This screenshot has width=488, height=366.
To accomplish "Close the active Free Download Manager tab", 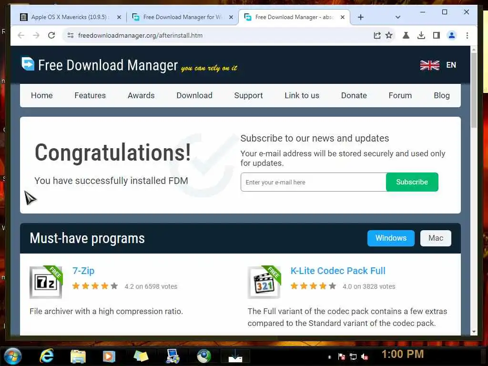I will click(x=342, y=17).
